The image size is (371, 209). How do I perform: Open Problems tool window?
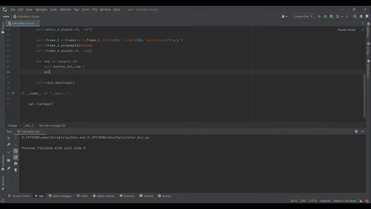127,196
